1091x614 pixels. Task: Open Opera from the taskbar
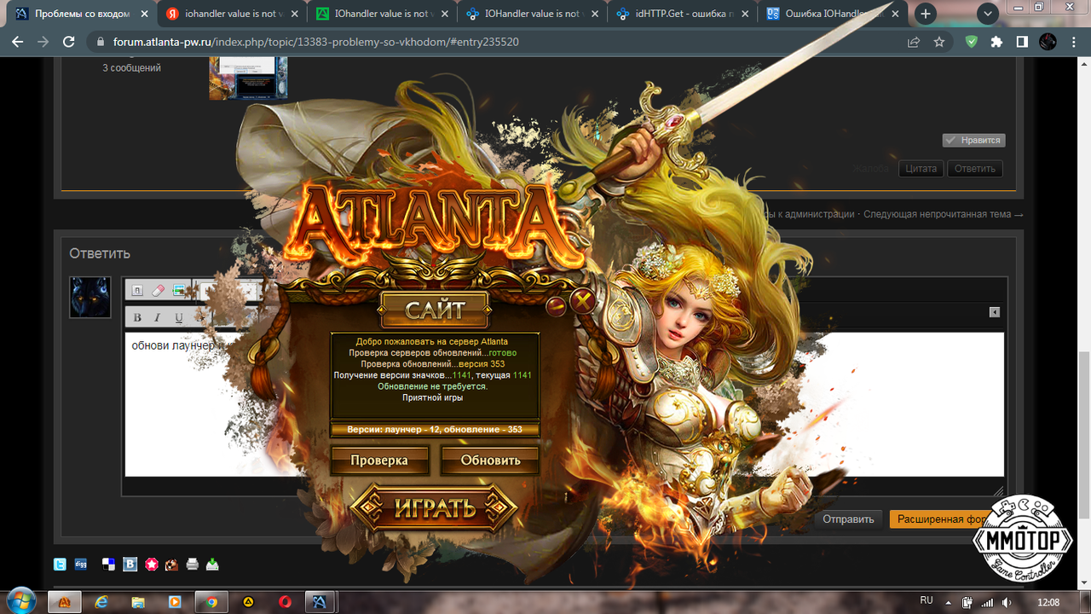285,601
